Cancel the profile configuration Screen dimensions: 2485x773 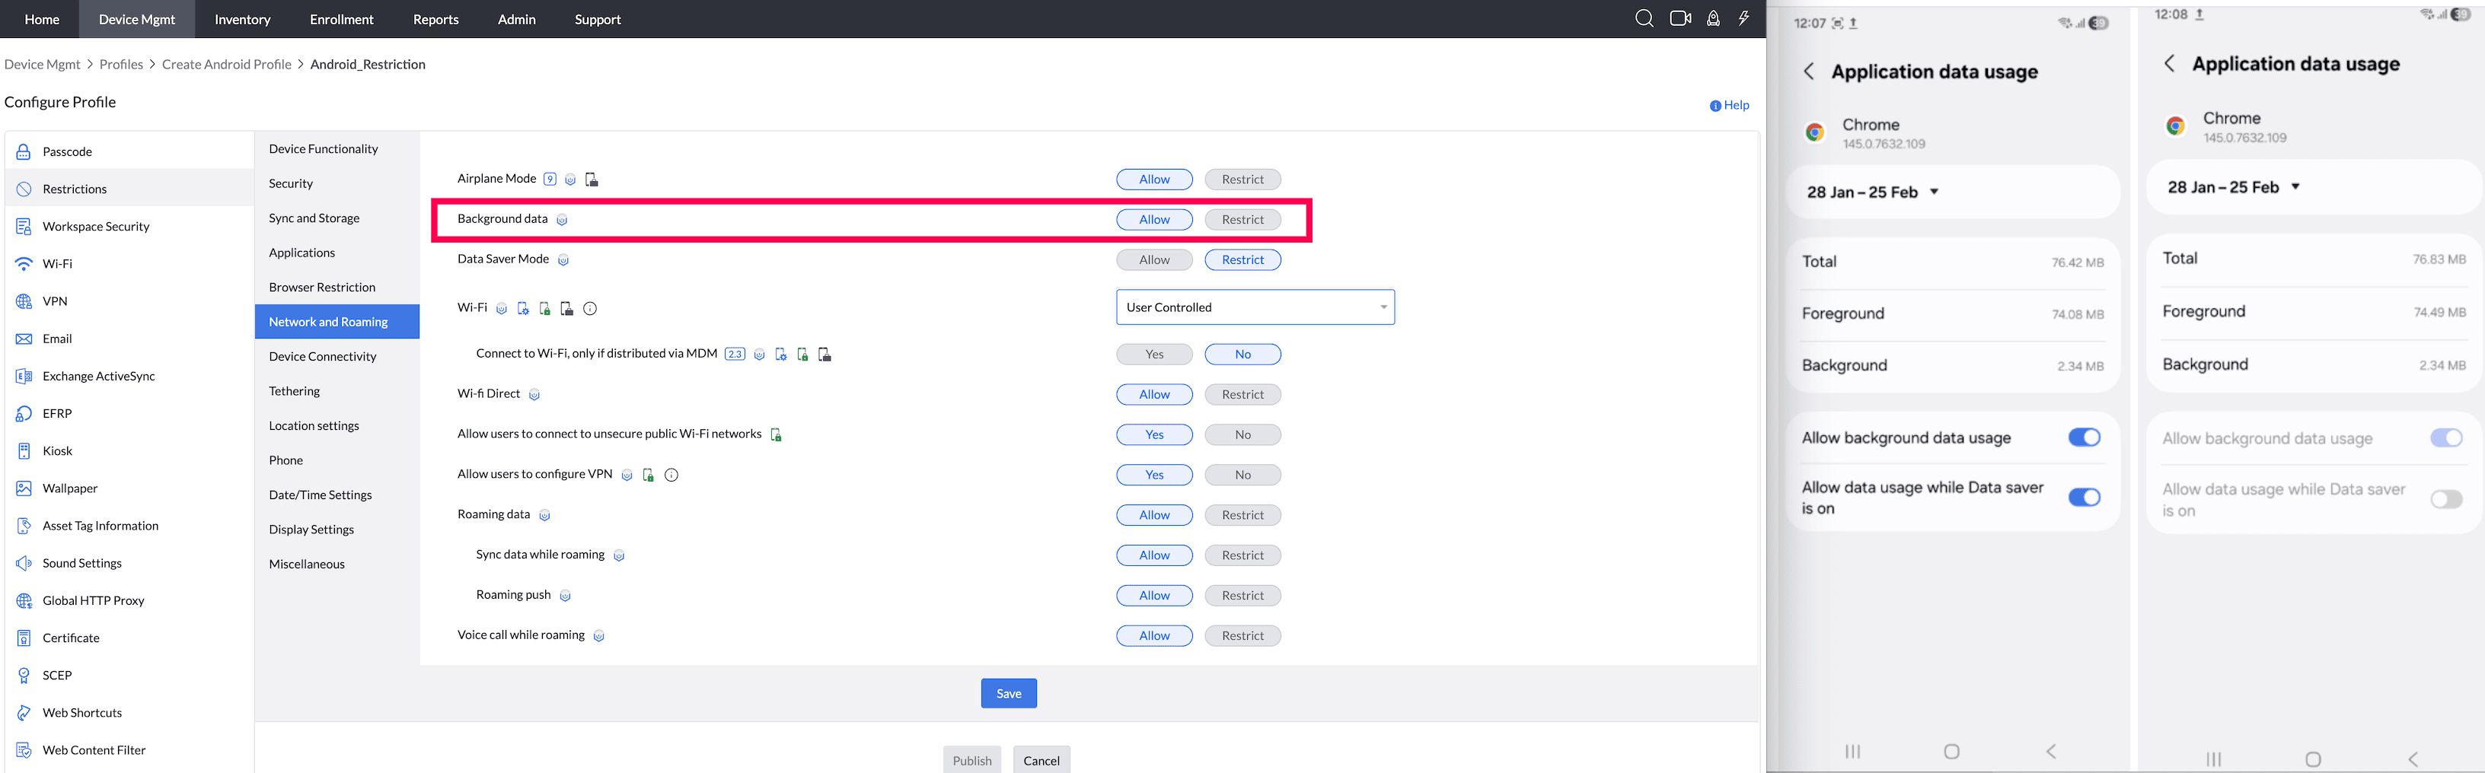[x=1042, y=761]
